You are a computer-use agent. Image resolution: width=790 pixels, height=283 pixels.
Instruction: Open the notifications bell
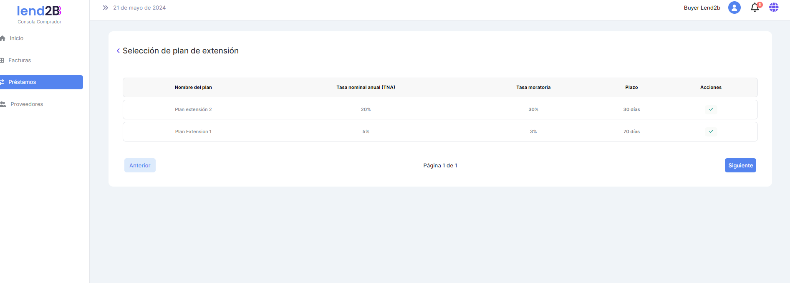click(x=755, y=8)
